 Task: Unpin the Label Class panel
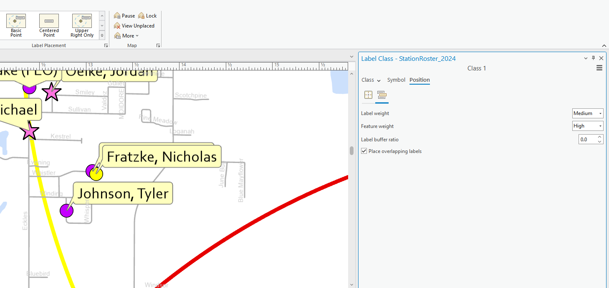tap(593, 58)
